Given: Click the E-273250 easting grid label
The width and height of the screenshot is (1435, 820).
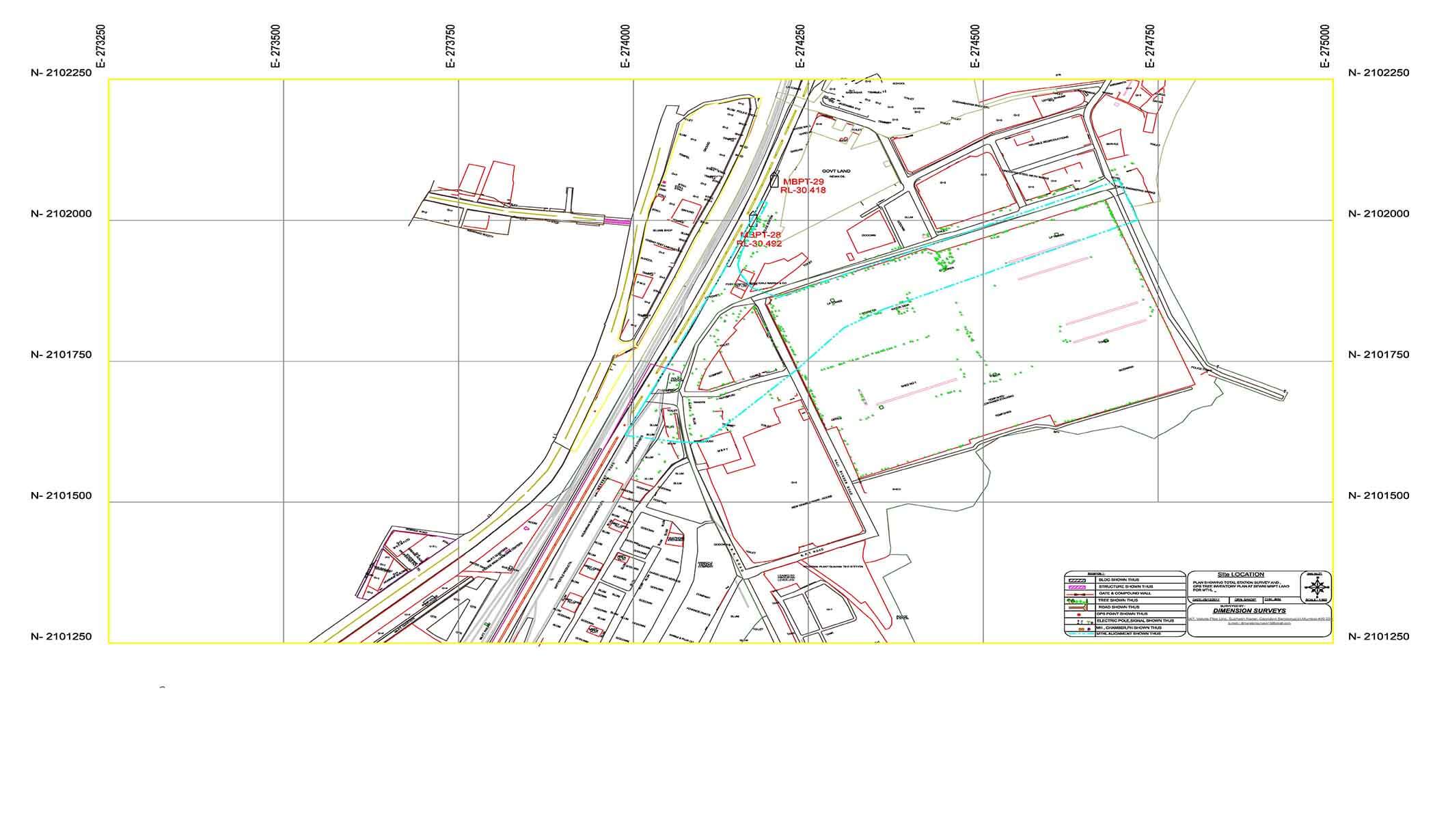Looking at the screenshot, I should (100, 46).
